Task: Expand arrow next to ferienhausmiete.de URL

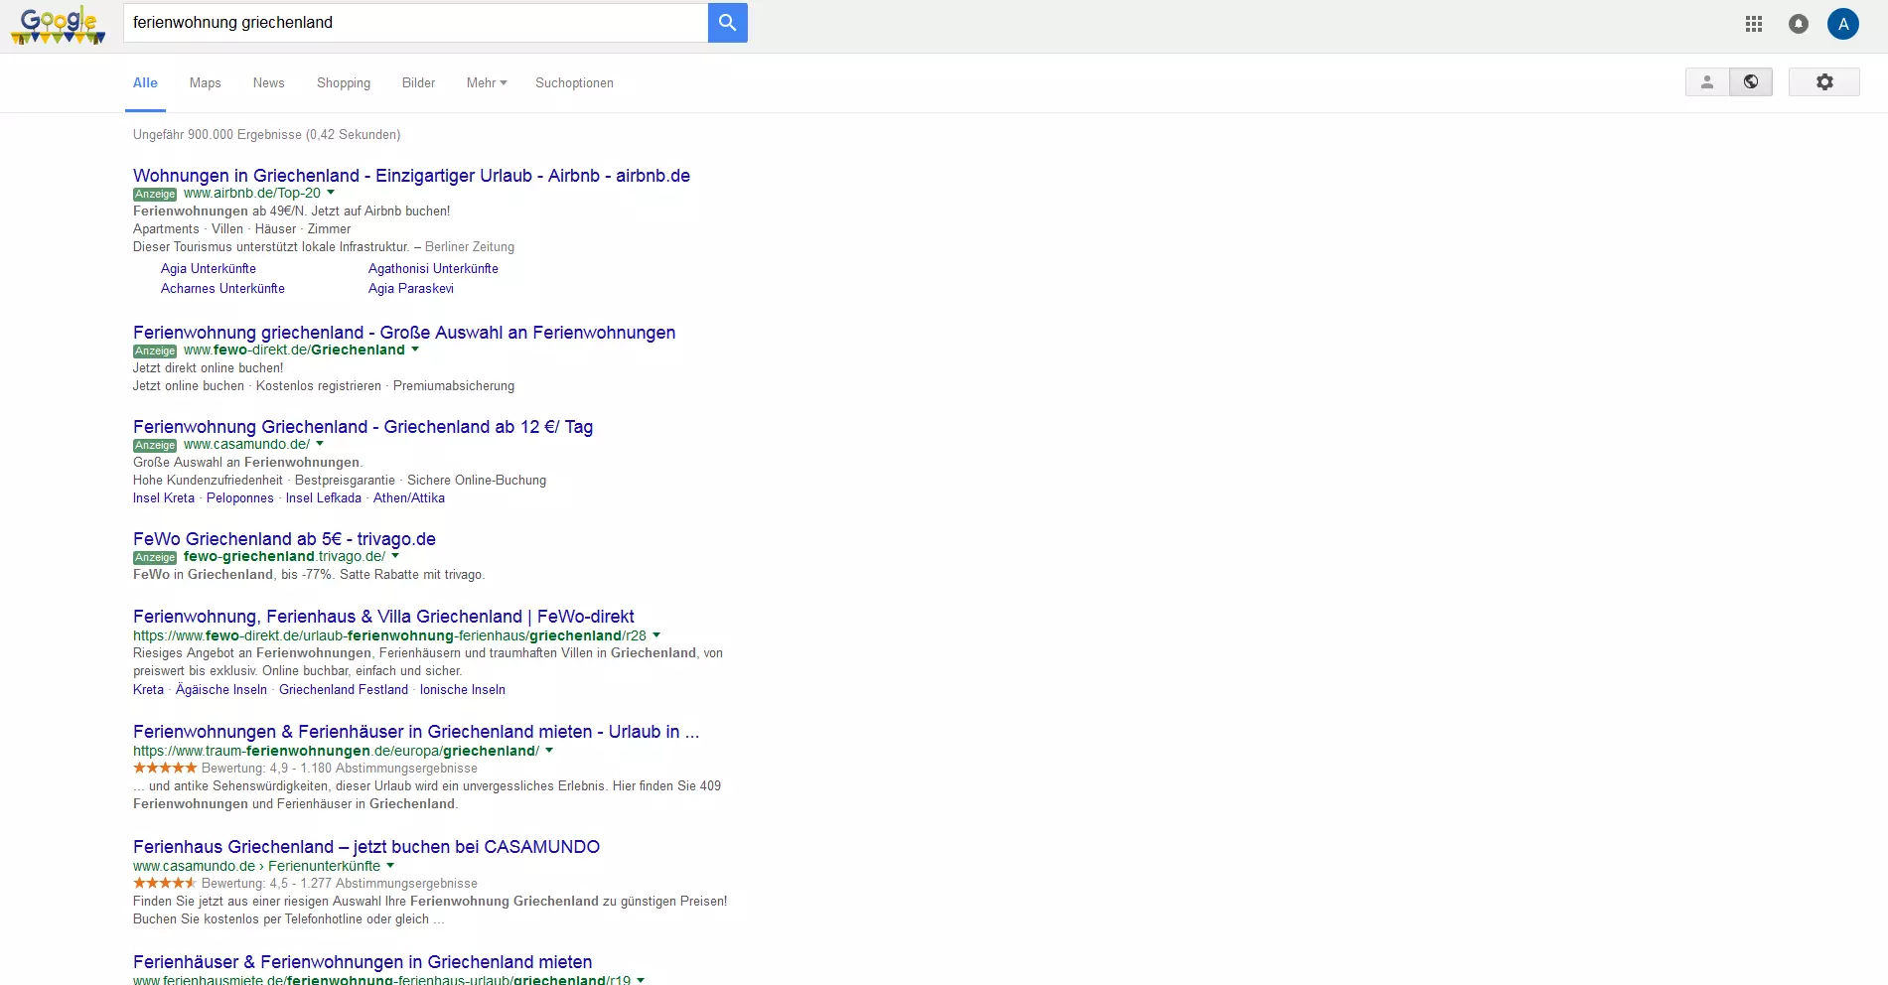Action: pos(641,980)
